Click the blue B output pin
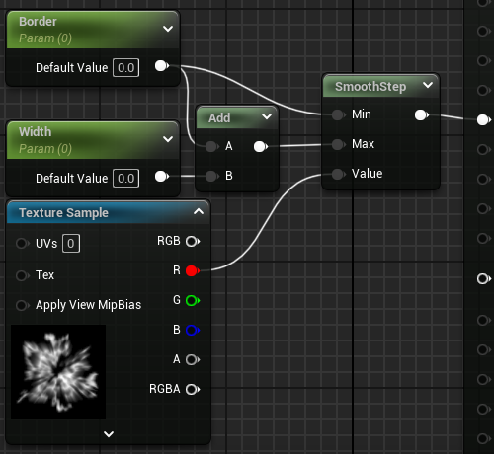Image resolution: width=494 pixels, height=454 pixels. (193, 330)
